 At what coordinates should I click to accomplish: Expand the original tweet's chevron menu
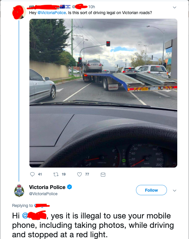click(174, 7)
